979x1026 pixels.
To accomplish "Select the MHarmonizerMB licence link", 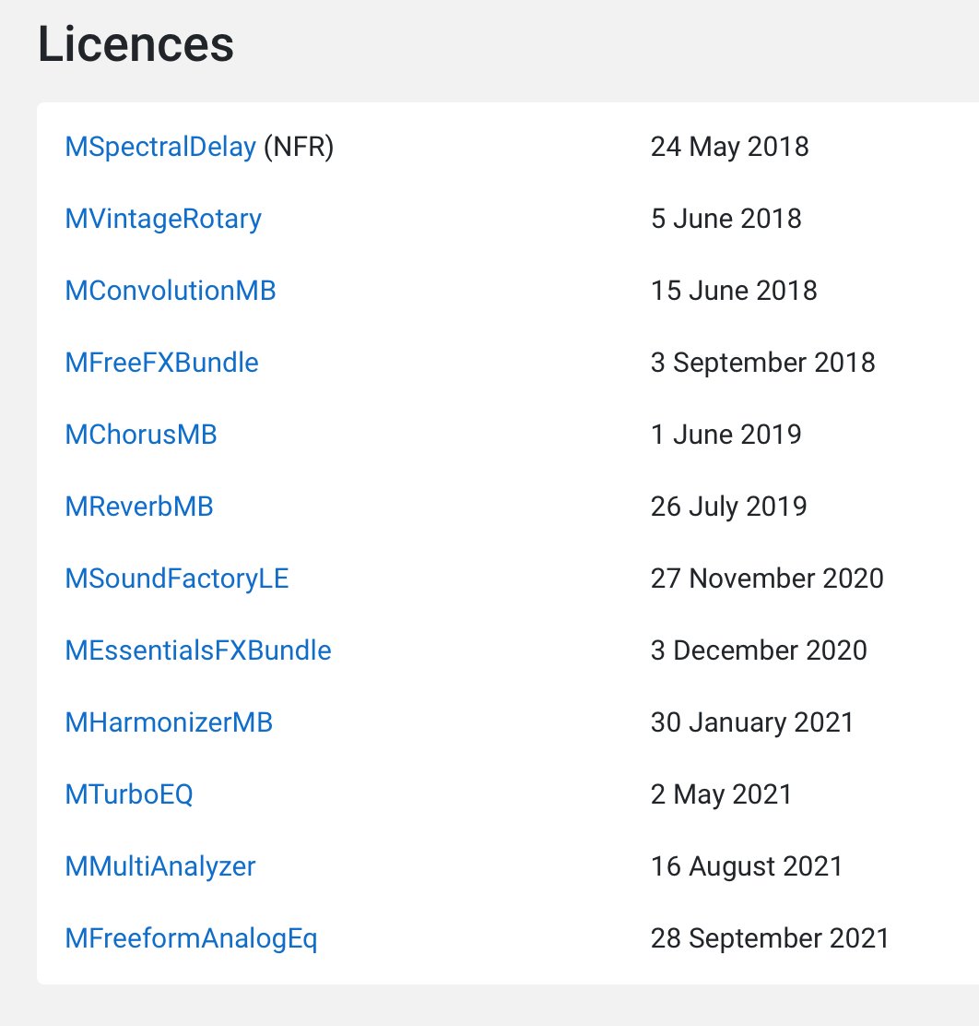I will (x=169, y=722).
